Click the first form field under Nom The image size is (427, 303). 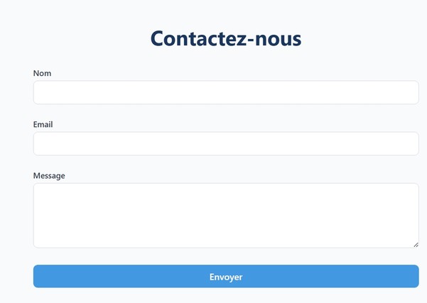[225, 92]
